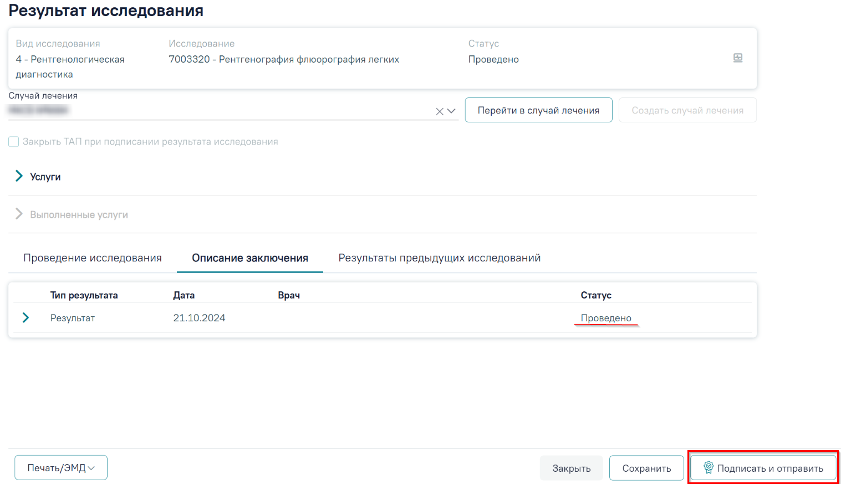Click Перейти в случай лечения button
Image resolution: width=841 pixels, height=484 pixels.
click(x=538, y=110)
